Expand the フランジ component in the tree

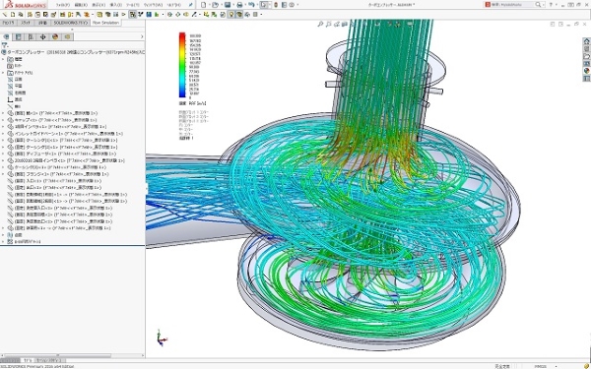(x=3, y=174)
